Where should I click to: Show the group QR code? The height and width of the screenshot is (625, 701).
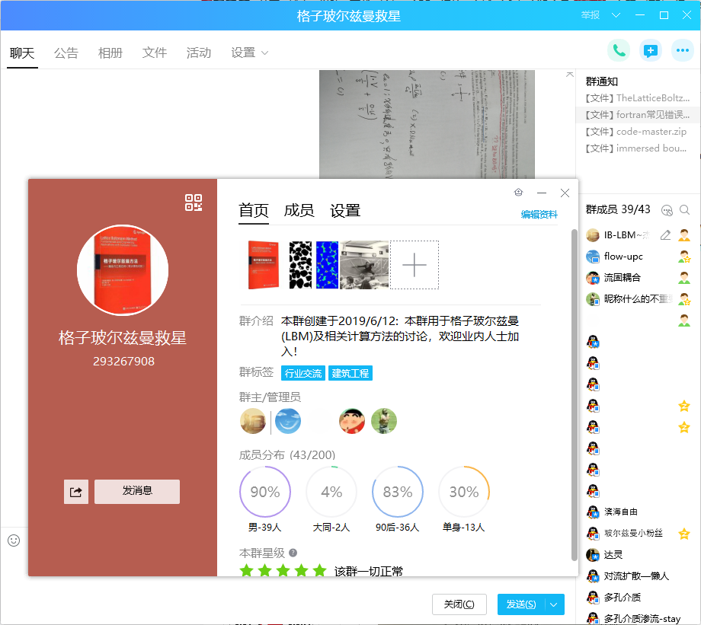click(194, 203)
